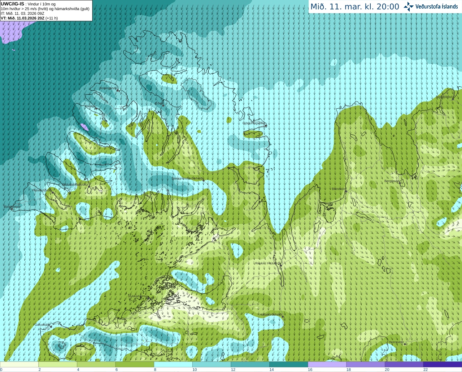Select the Bergstaðir station label
The image size is (462, 372).
[x=392, y=181]
